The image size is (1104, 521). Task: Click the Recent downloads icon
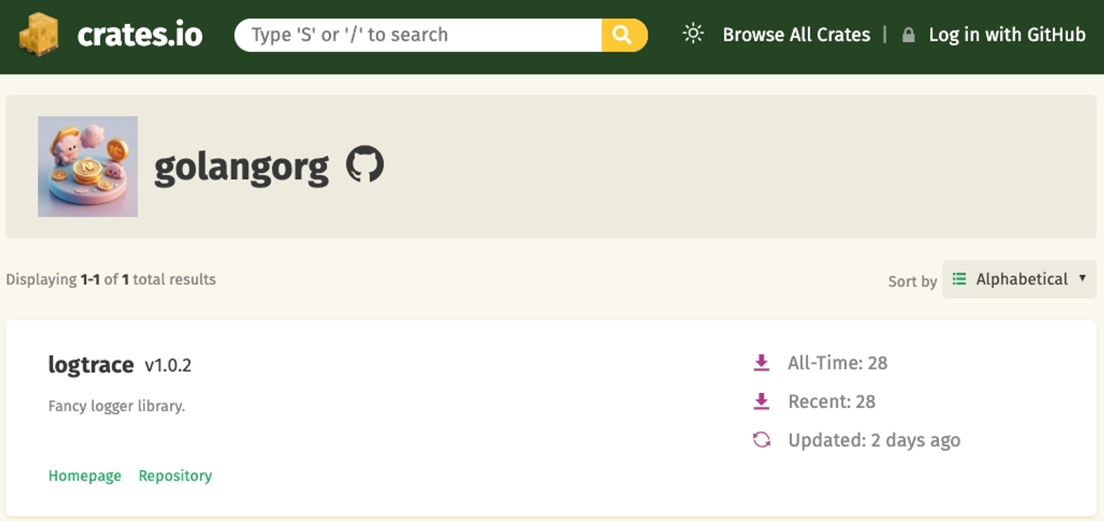point(761,401)
